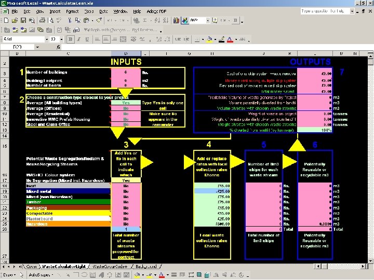Viewport: 374px width, 280px height.
Task: Click the Drawing toolbar toggle icon
Action: (x=184, y=20)
